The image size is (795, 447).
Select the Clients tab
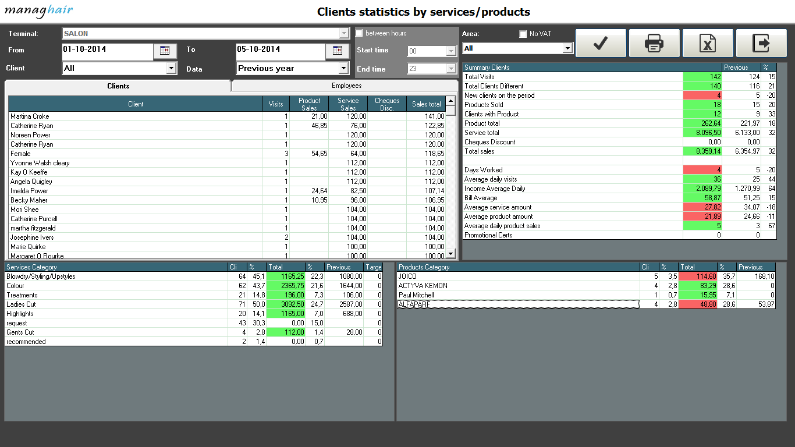(118, 86)
